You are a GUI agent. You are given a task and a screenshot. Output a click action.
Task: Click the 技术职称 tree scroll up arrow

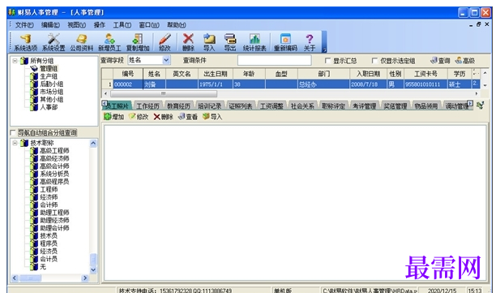pyautogui.click(x=93, y=144)
